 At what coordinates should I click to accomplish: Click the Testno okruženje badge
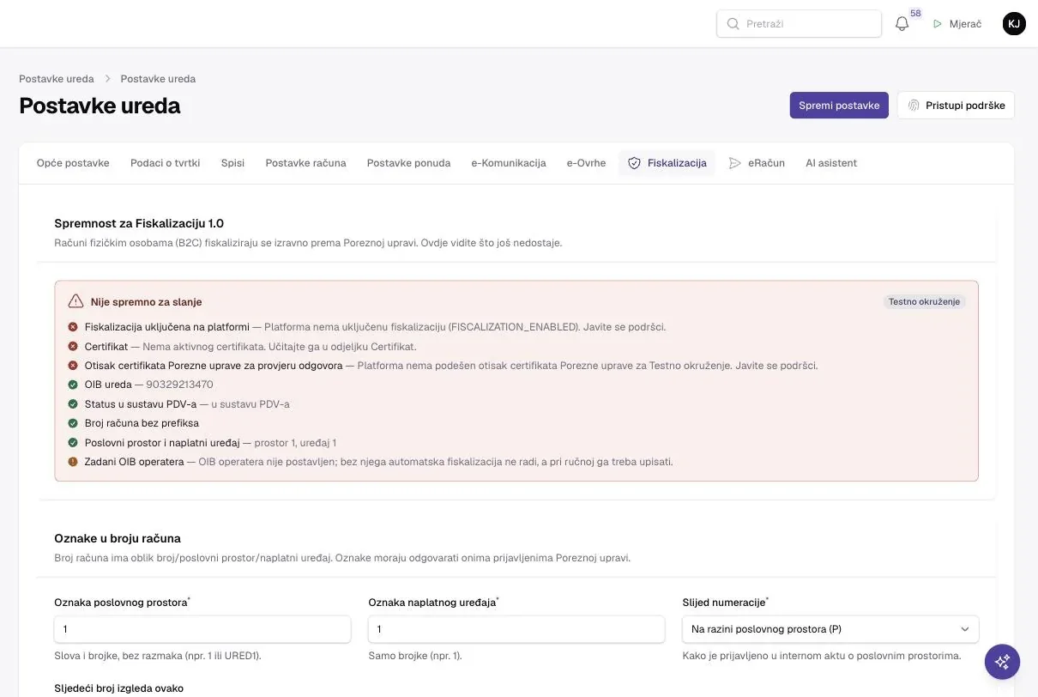[x=925, y=302]
